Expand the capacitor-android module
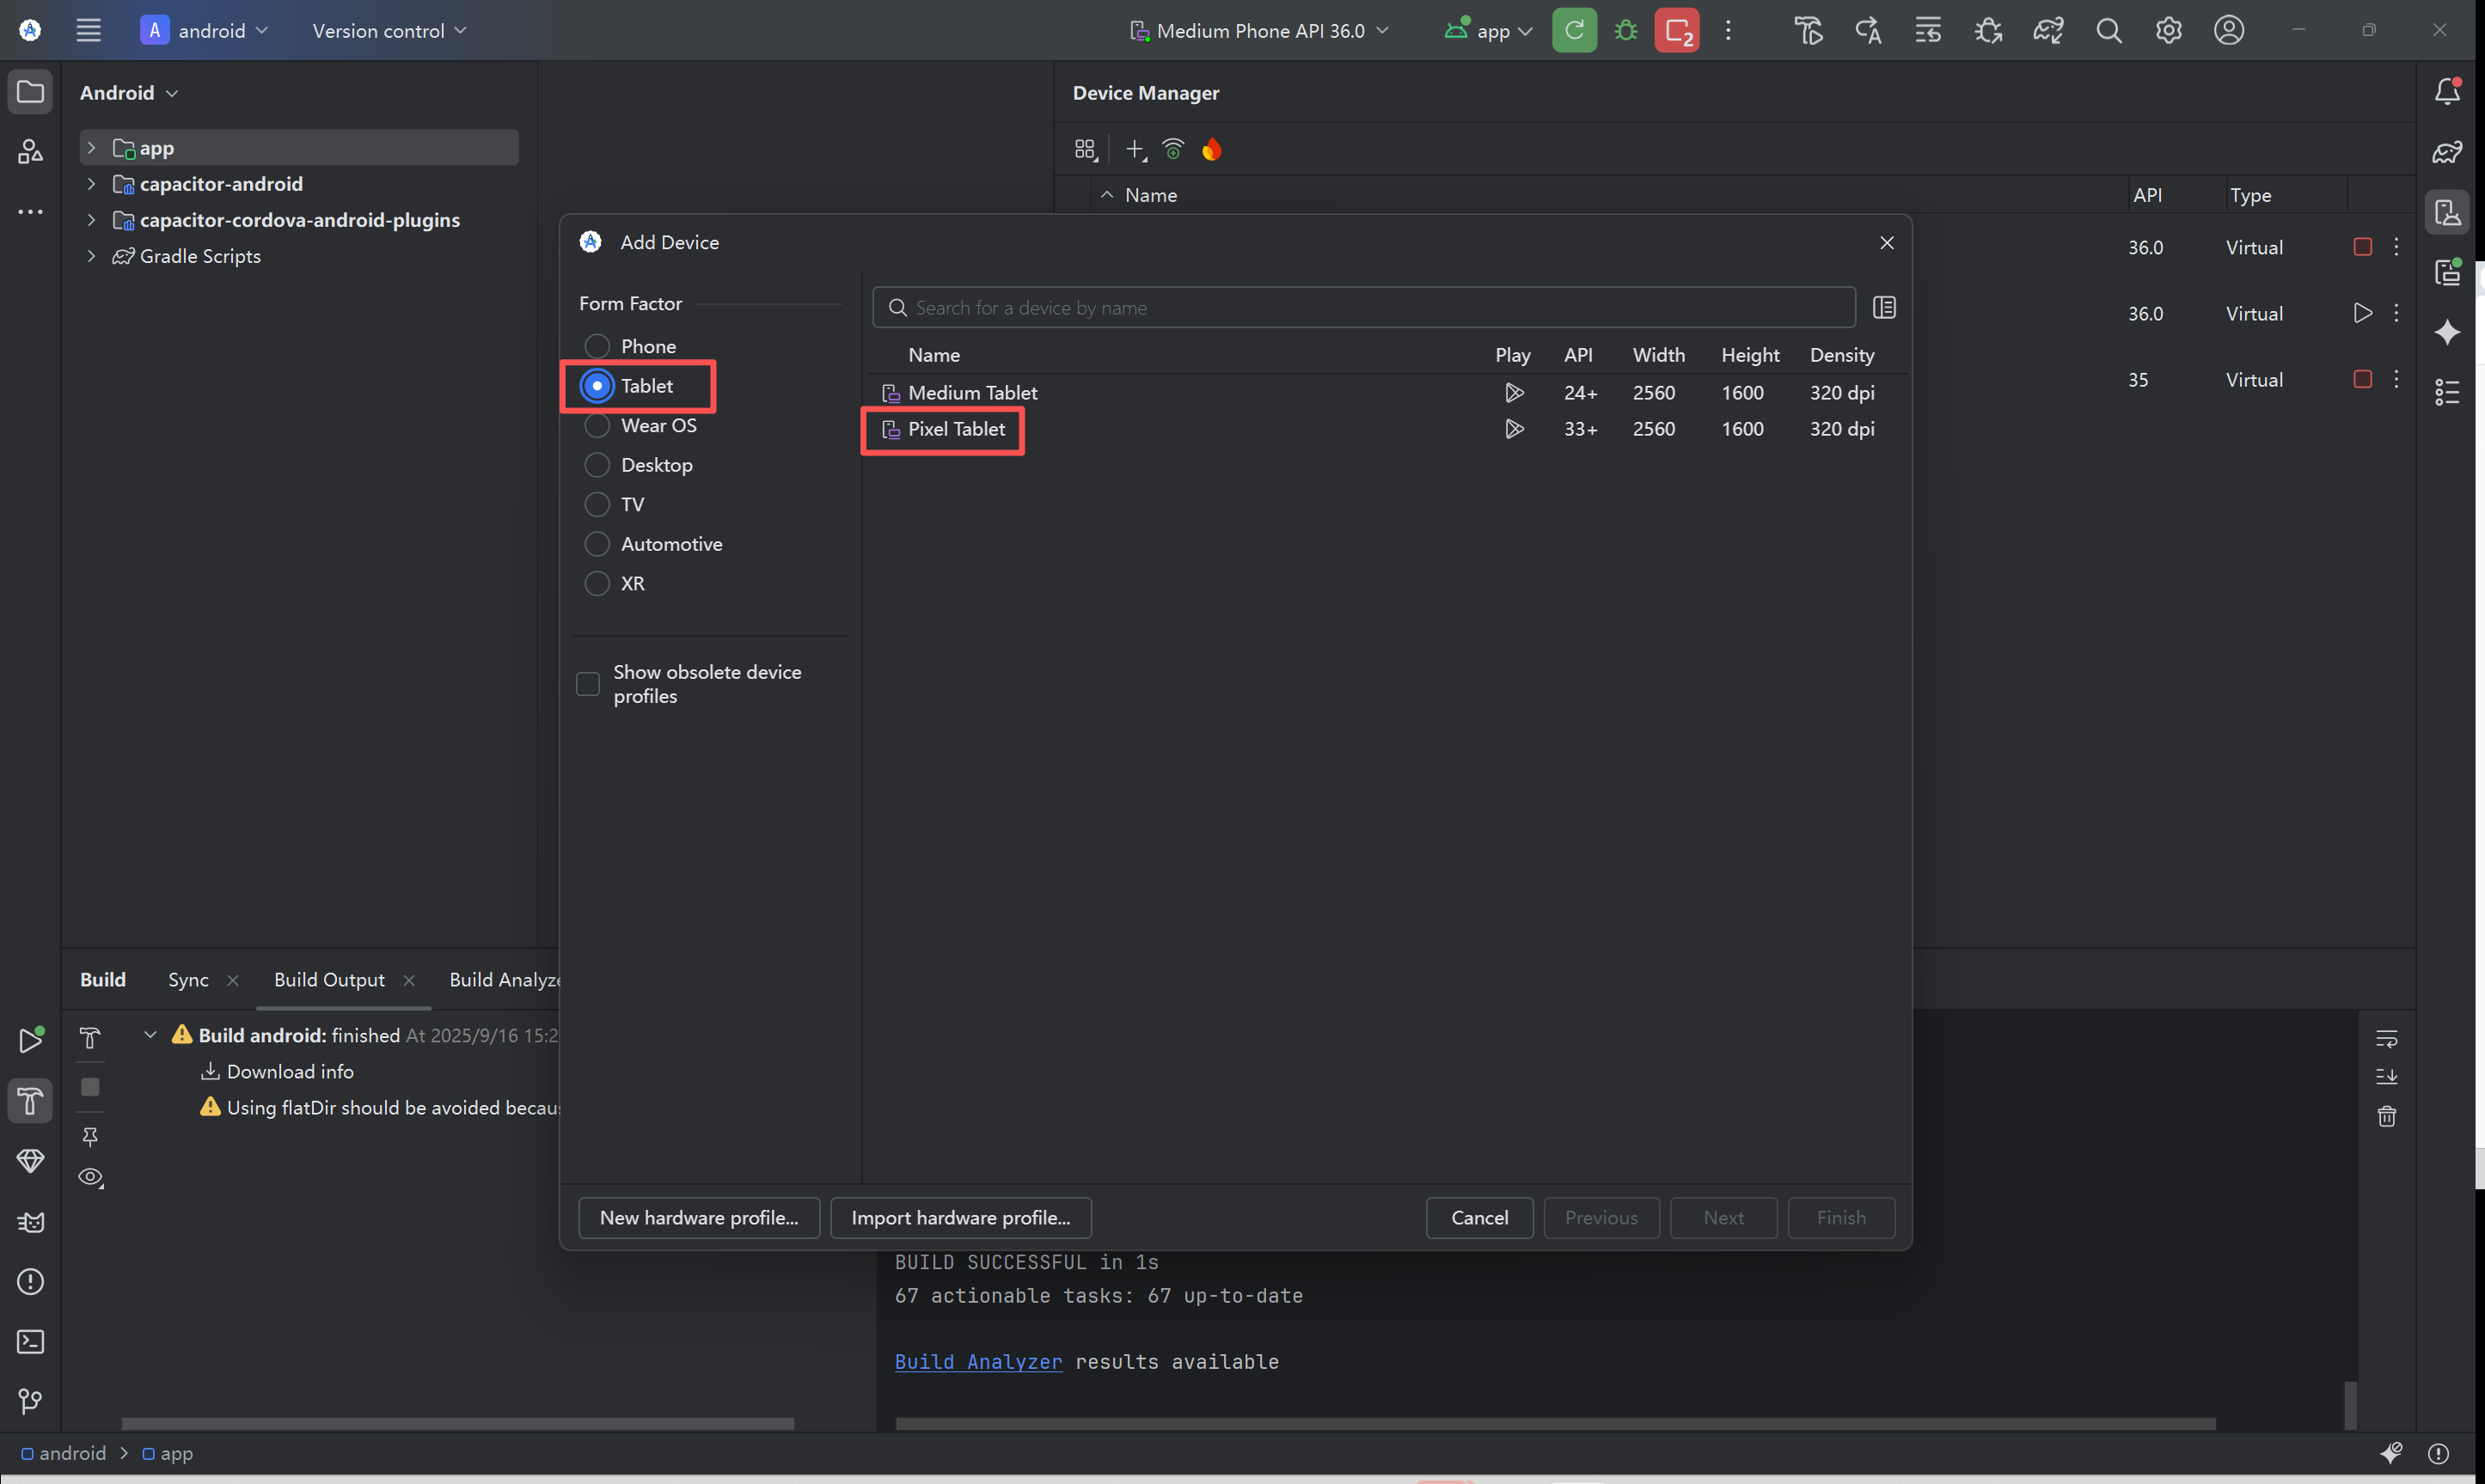Viewport: 2485px width, 1484px height. point(91,184)
